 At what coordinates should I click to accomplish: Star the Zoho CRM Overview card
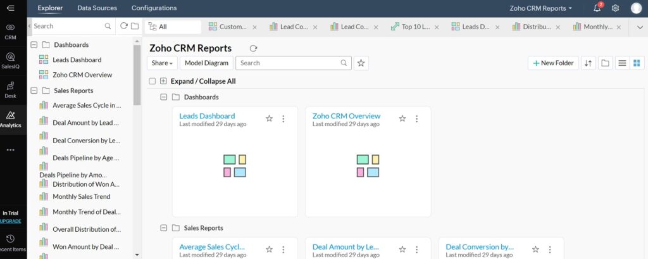(402, 119)
